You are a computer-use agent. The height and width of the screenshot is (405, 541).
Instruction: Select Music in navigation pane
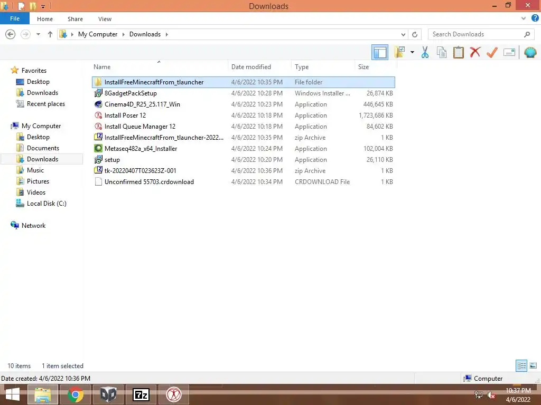35,170
